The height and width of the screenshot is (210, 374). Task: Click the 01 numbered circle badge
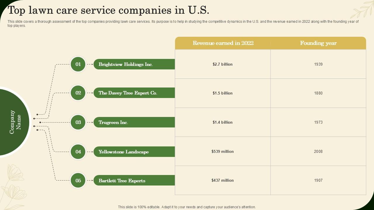click(x=78, y=64)
